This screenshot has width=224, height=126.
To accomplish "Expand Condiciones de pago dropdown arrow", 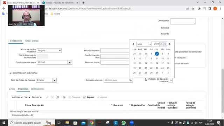I will click(70, 62).
